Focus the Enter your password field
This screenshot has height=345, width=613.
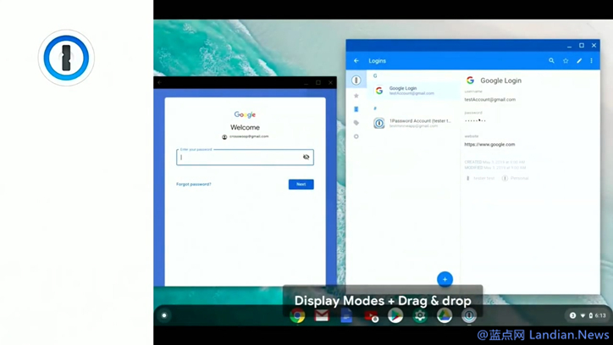click(x=245, y=157)
